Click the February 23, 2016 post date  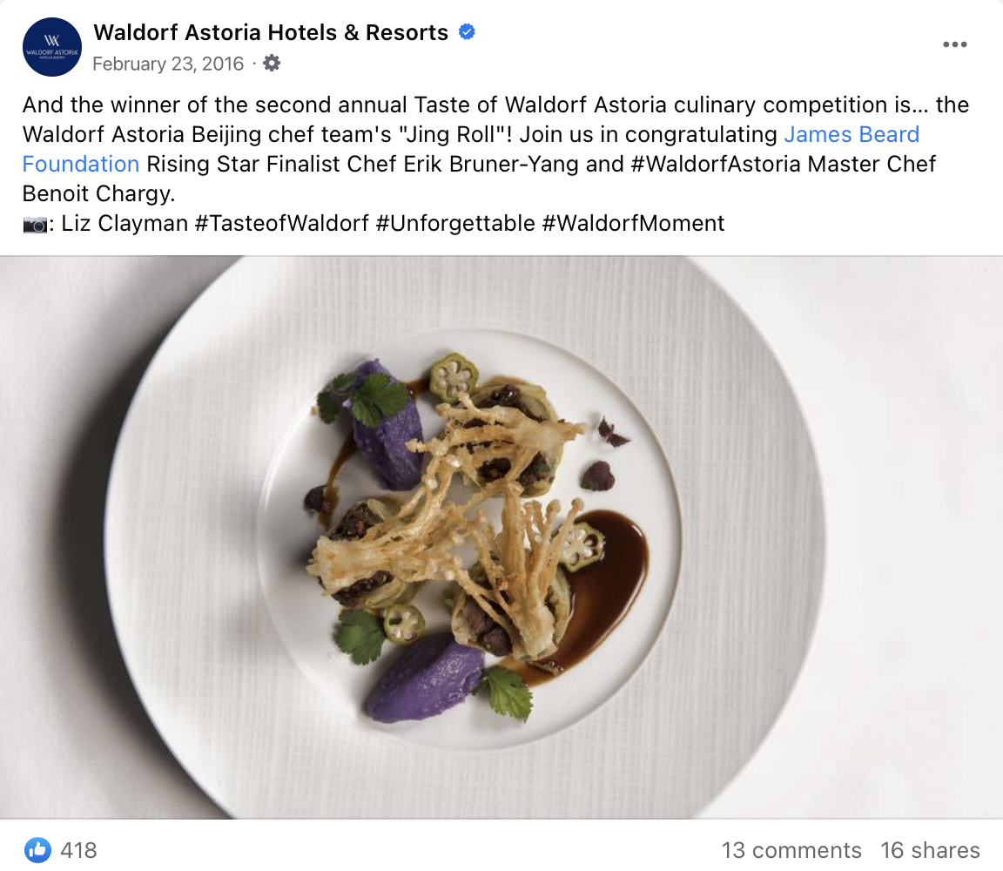pyautogui.click(x=167, y=64)
